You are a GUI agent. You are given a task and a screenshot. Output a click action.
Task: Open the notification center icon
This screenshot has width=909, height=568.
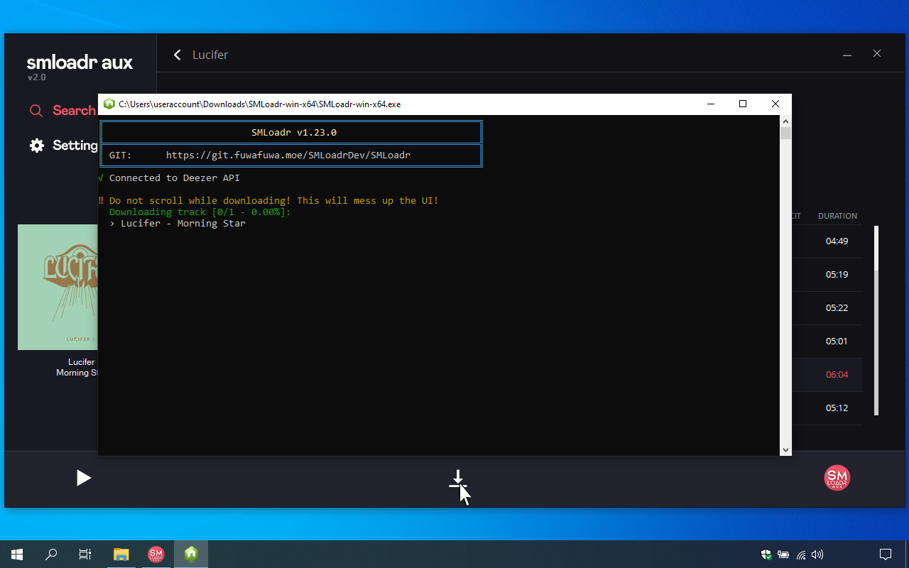tap(886, 555)
